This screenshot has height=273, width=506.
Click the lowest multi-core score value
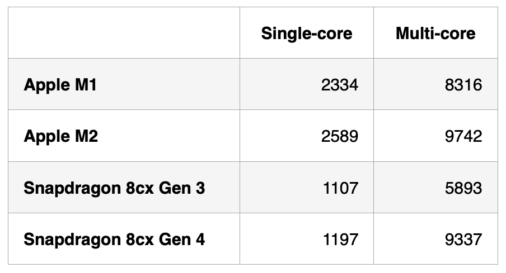(463, 188)
